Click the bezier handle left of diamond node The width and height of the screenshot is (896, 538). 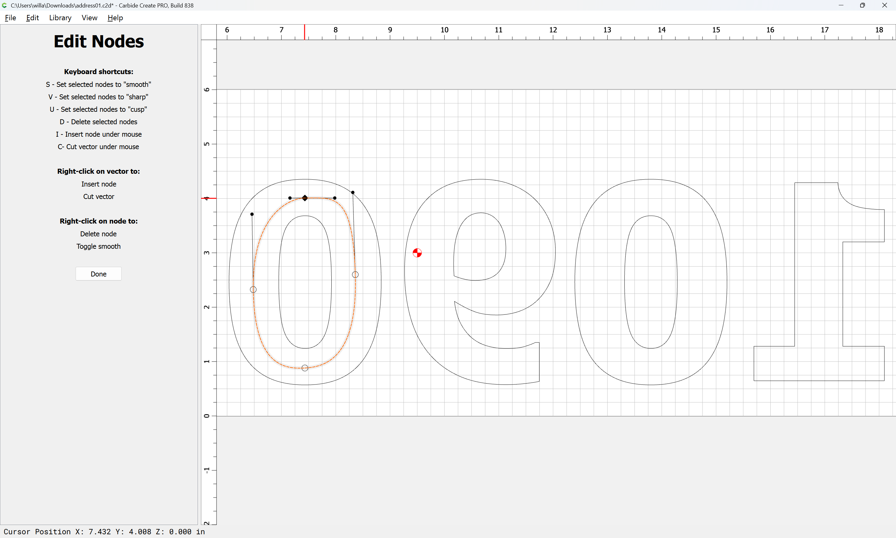pos(290,198)
